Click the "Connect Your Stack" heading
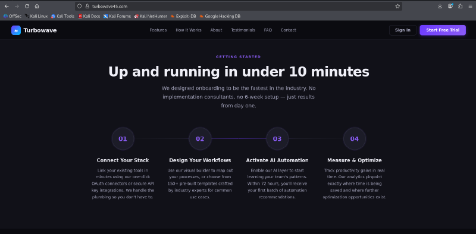The width and height of the screenshot is (476, 234). (x=123, y=160)
